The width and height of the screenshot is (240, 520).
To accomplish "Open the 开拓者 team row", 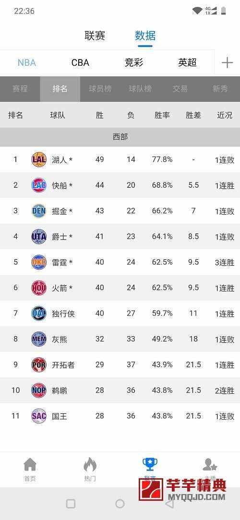I will point(120,365).
